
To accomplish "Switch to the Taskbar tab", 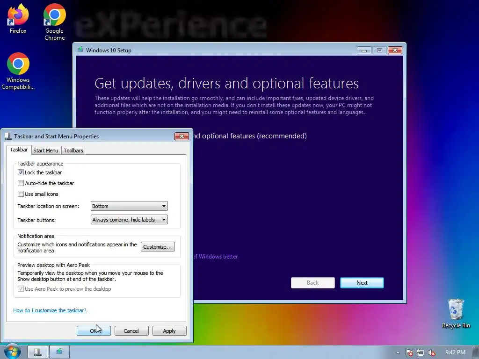I will pyautogui.click(x=19, y=150).
